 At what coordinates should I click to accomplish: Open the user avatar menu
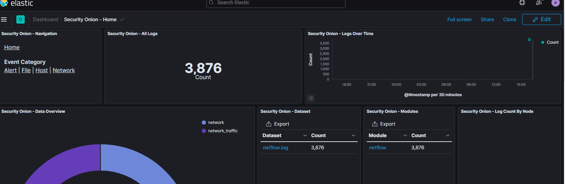point(556,3)
